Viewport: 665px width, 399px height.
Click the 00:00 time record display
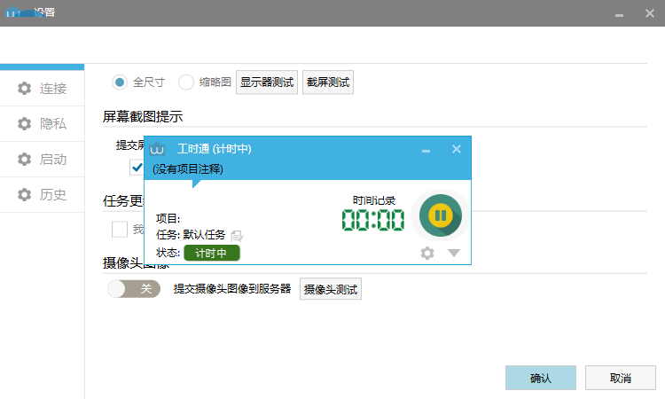(x=373, y=220)
